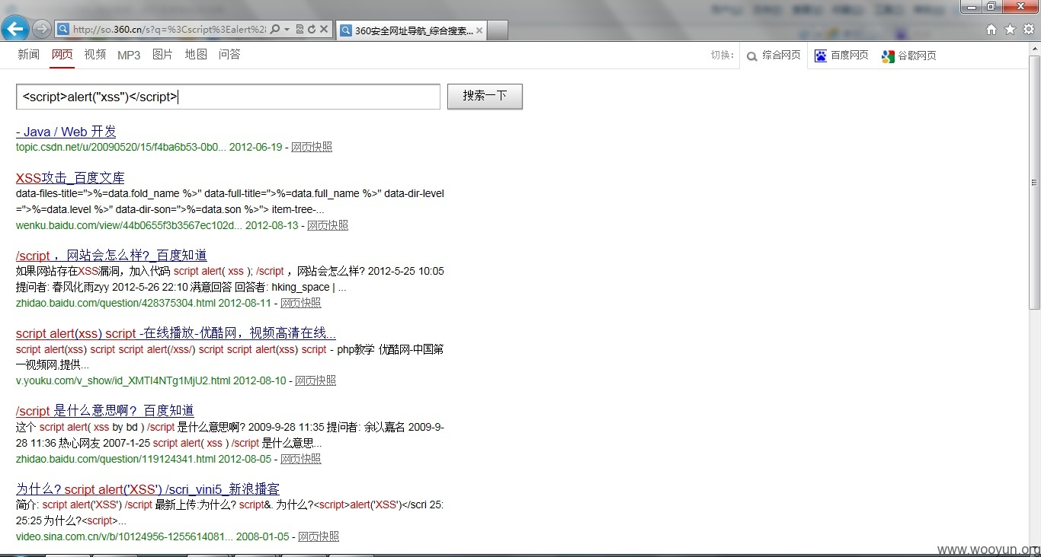Switch to the MP3 search category
The height and width of the screenshot is (557, 1041).
pos(129,55)
